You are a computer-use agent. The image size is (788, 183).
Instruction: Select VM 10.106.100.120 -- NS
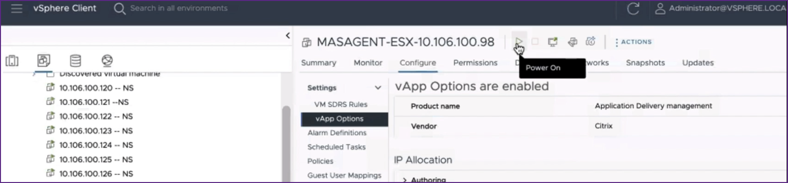pyautogui.click(x=96, y=88)
